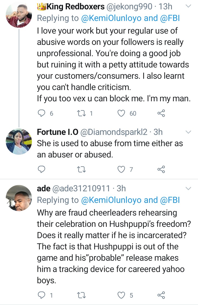Reply to Fortune I.O's tweet
This screenshot has height=305, width=198.
click(41, 169)
